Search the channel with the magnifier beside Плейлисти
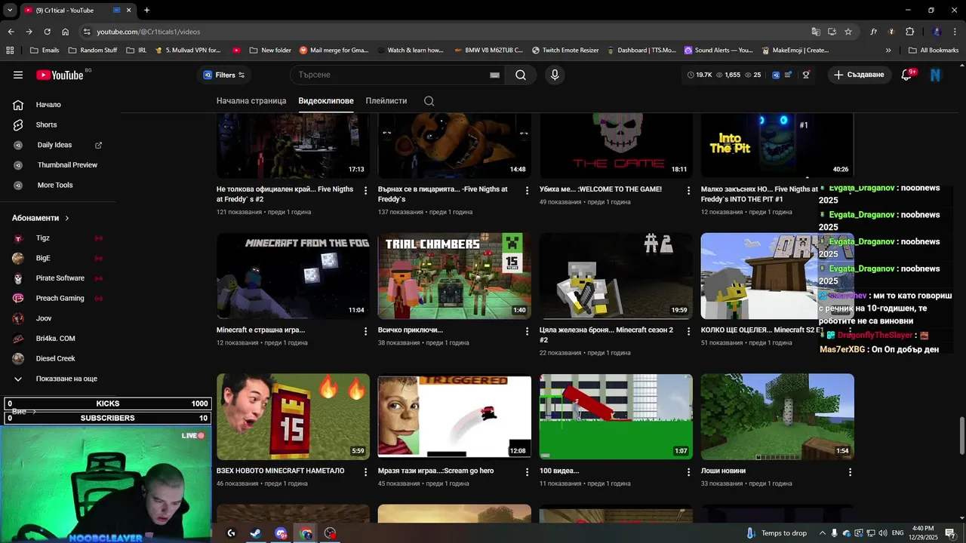The image size is (966, 543). (x=429, y=101)
